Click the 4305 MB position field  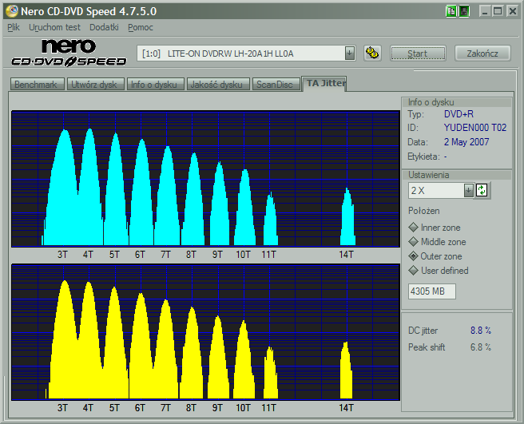coord(431,291)
